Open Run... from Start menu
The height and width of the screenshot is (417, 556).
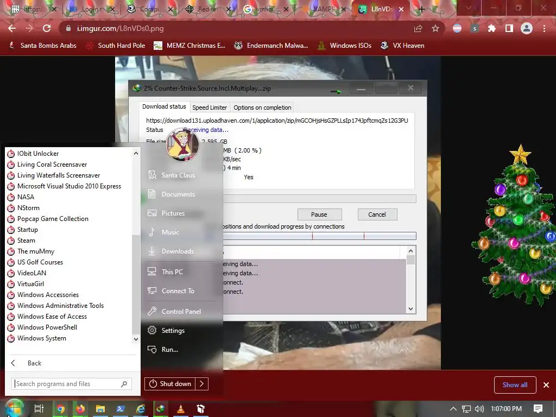coord(170,349)
